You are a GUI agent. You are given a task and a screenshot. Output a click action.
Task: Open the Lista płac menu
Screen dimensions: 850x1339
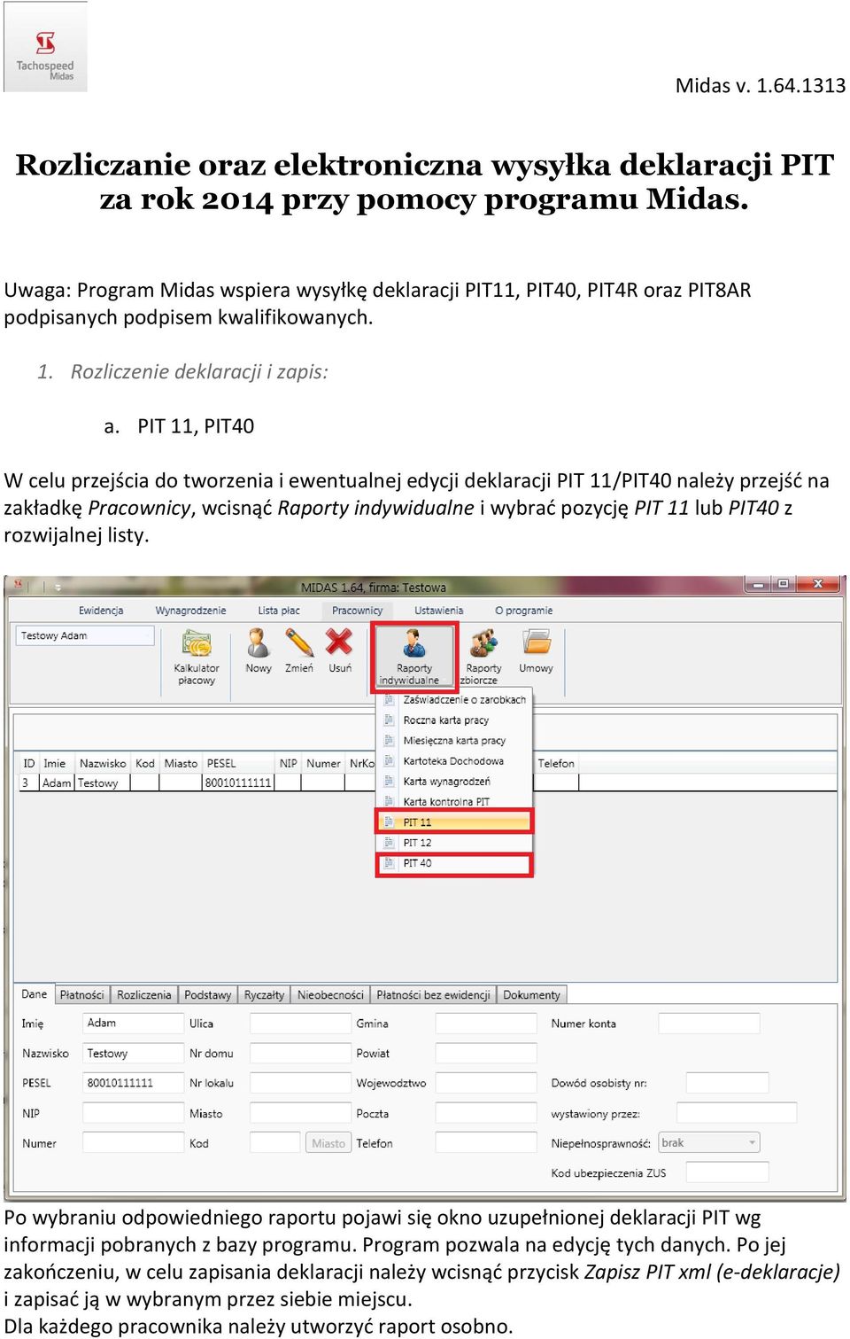pos(279,611)
